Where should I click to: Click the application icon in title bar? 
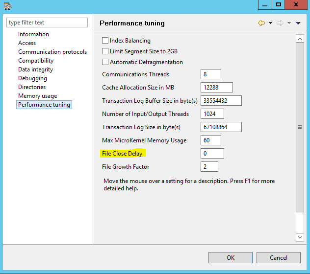tap(8, 5)
